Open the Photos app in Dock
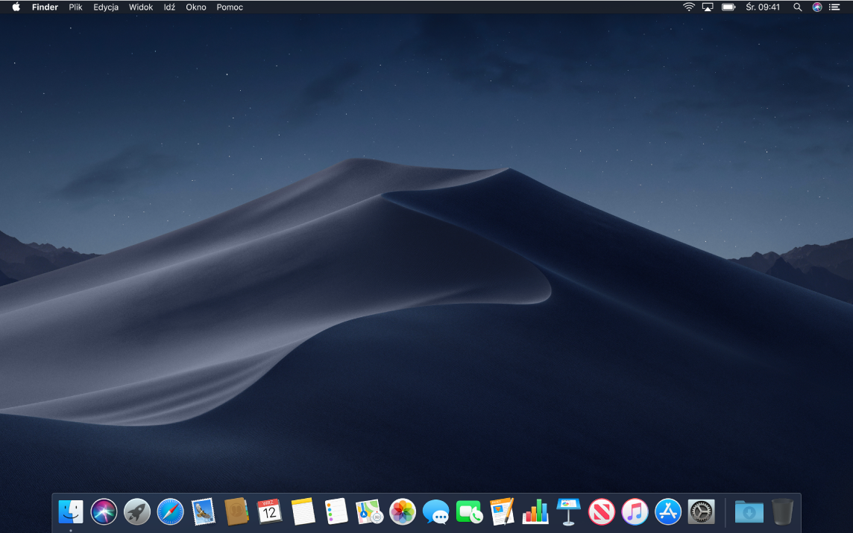The width and height of the screenshot is (853, 533). [x=403, y=511]
